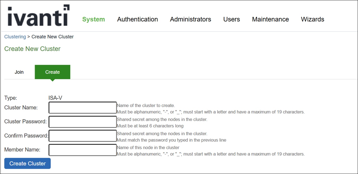Click the Member Name text field
Image resolution: width=358 pixels, height=174 pixels.
pos(83,150)
